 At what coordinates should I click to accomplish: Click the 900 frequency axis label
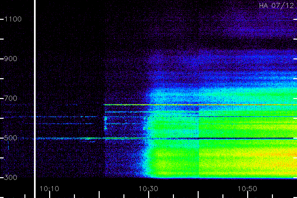pyautogui.click(x=11, y=59)
